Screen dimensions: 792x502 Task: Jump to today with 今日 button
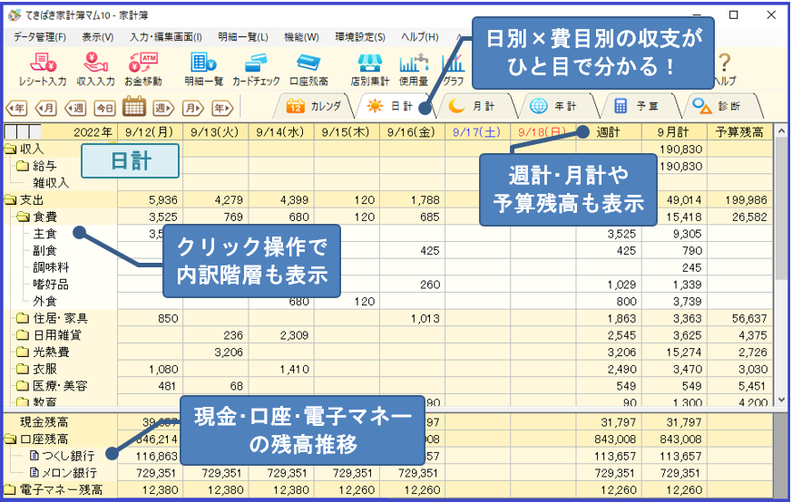(x=105, y=108)
